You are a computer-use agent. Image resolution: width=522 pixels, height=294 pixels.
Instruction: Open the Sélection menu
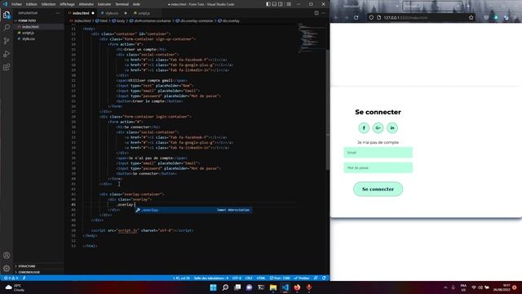click(x=48, y=4)
